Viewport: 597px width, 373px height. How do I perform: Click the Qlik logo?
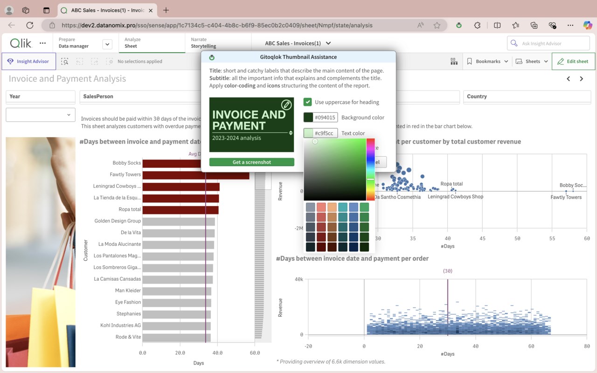coord(21,43)
